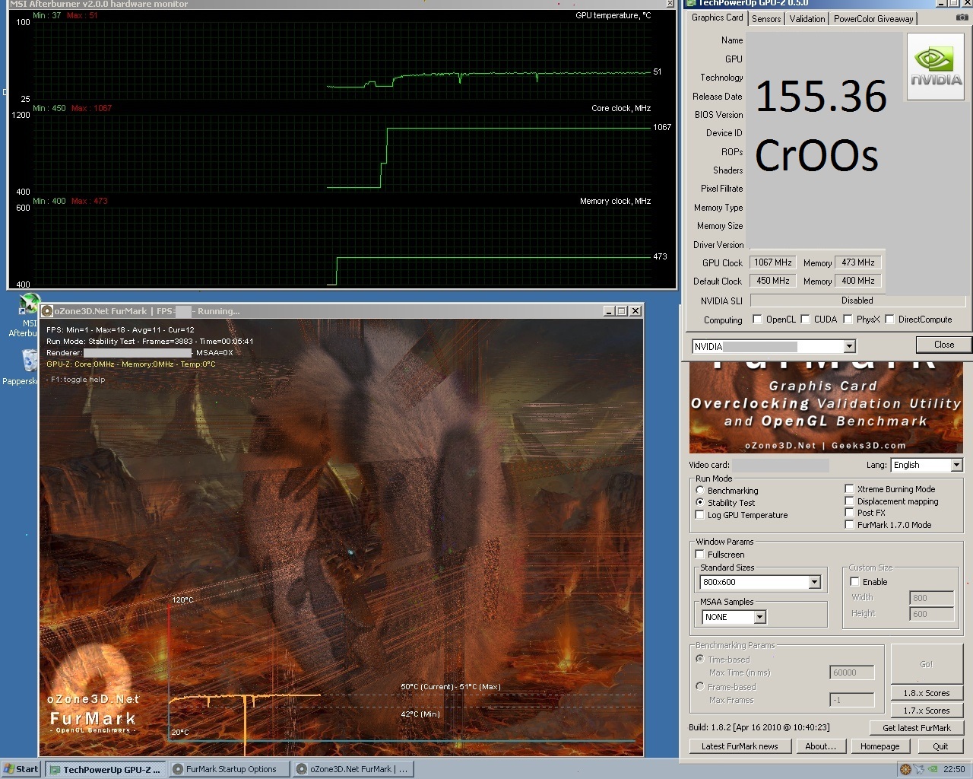Open the Recycle Bin desktop icon
973x779 pixels.
(x=29, y=361)
